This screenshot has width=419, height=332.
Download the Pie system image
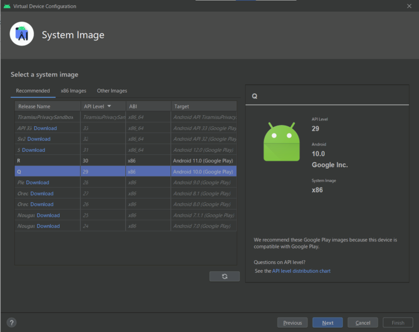coord(37,183)
